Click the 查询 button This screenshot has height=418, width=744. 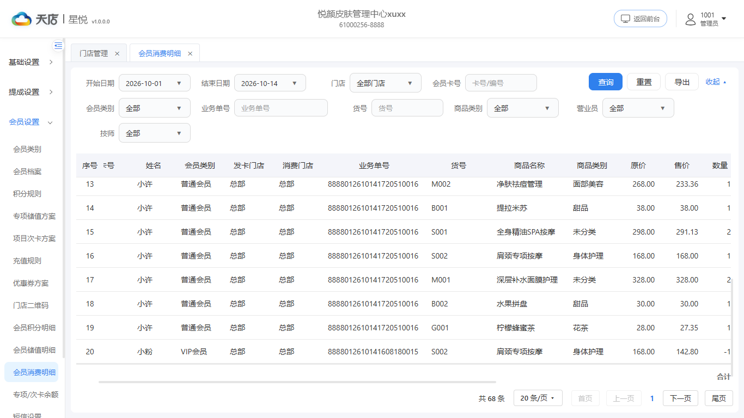tap(606, 82)
